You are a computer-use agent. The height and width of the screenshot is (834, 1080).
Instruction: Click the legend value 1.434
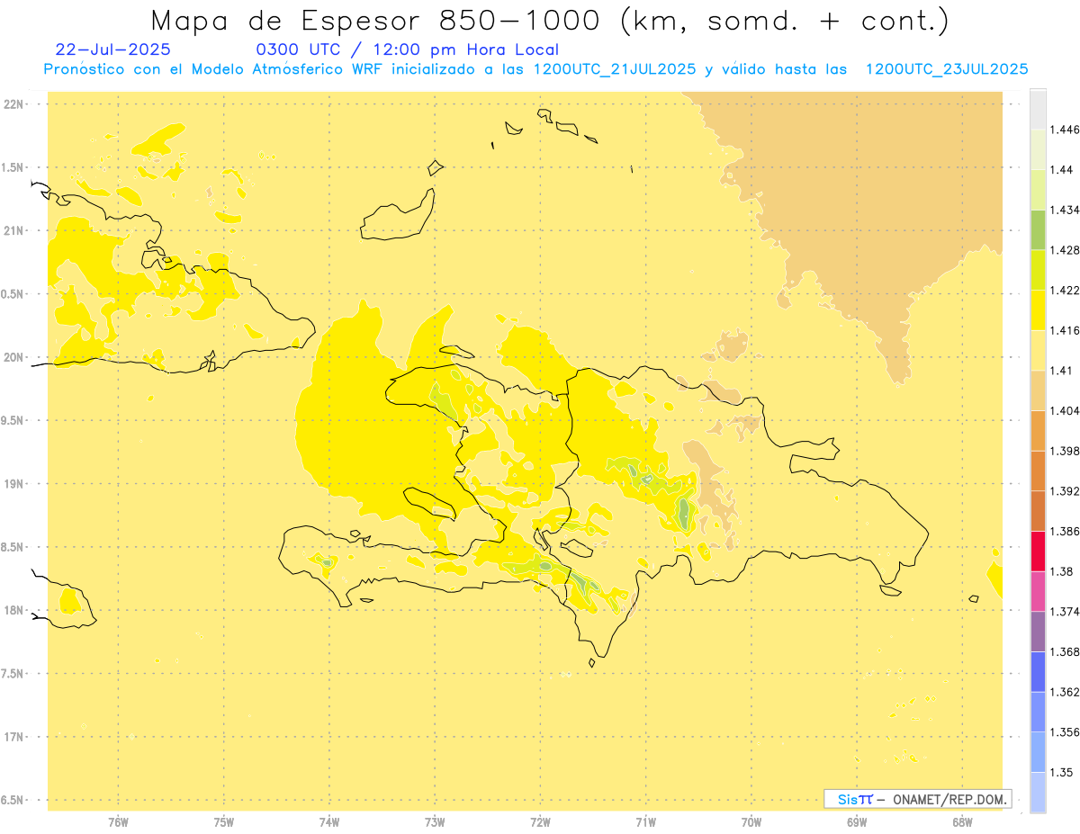click(x=1065, y=210)
